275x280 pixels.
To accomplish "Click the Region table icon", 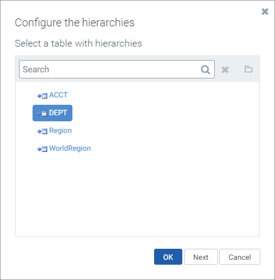I will (42, 131).
